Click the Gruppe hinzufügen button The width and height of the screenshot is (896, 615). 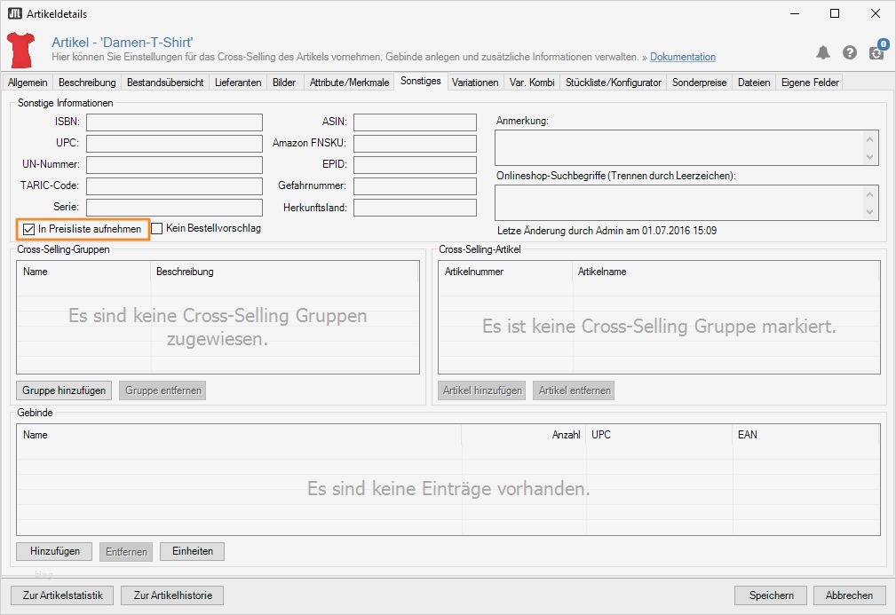64,390
